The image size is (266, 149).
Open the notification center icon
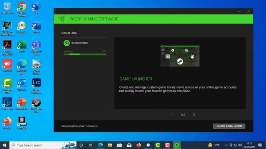(260, 145)
